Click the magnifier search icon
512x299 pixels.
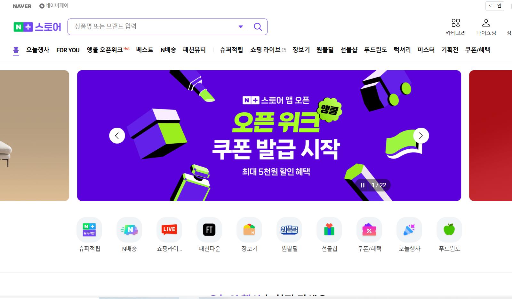[258, 27]
